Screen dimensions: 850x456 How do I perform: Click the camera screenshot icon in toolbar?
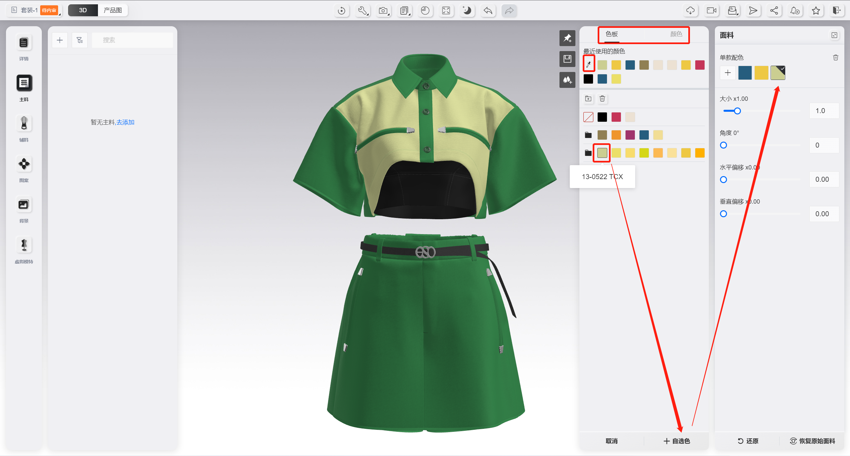tap(383, 11)
